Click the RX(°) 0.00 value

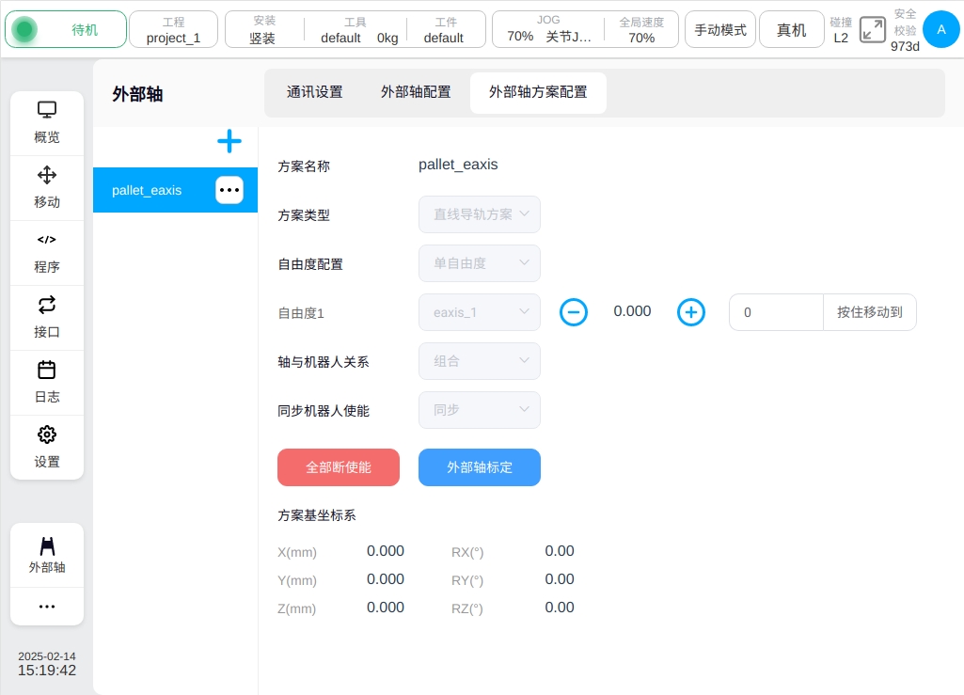(560, 551)
